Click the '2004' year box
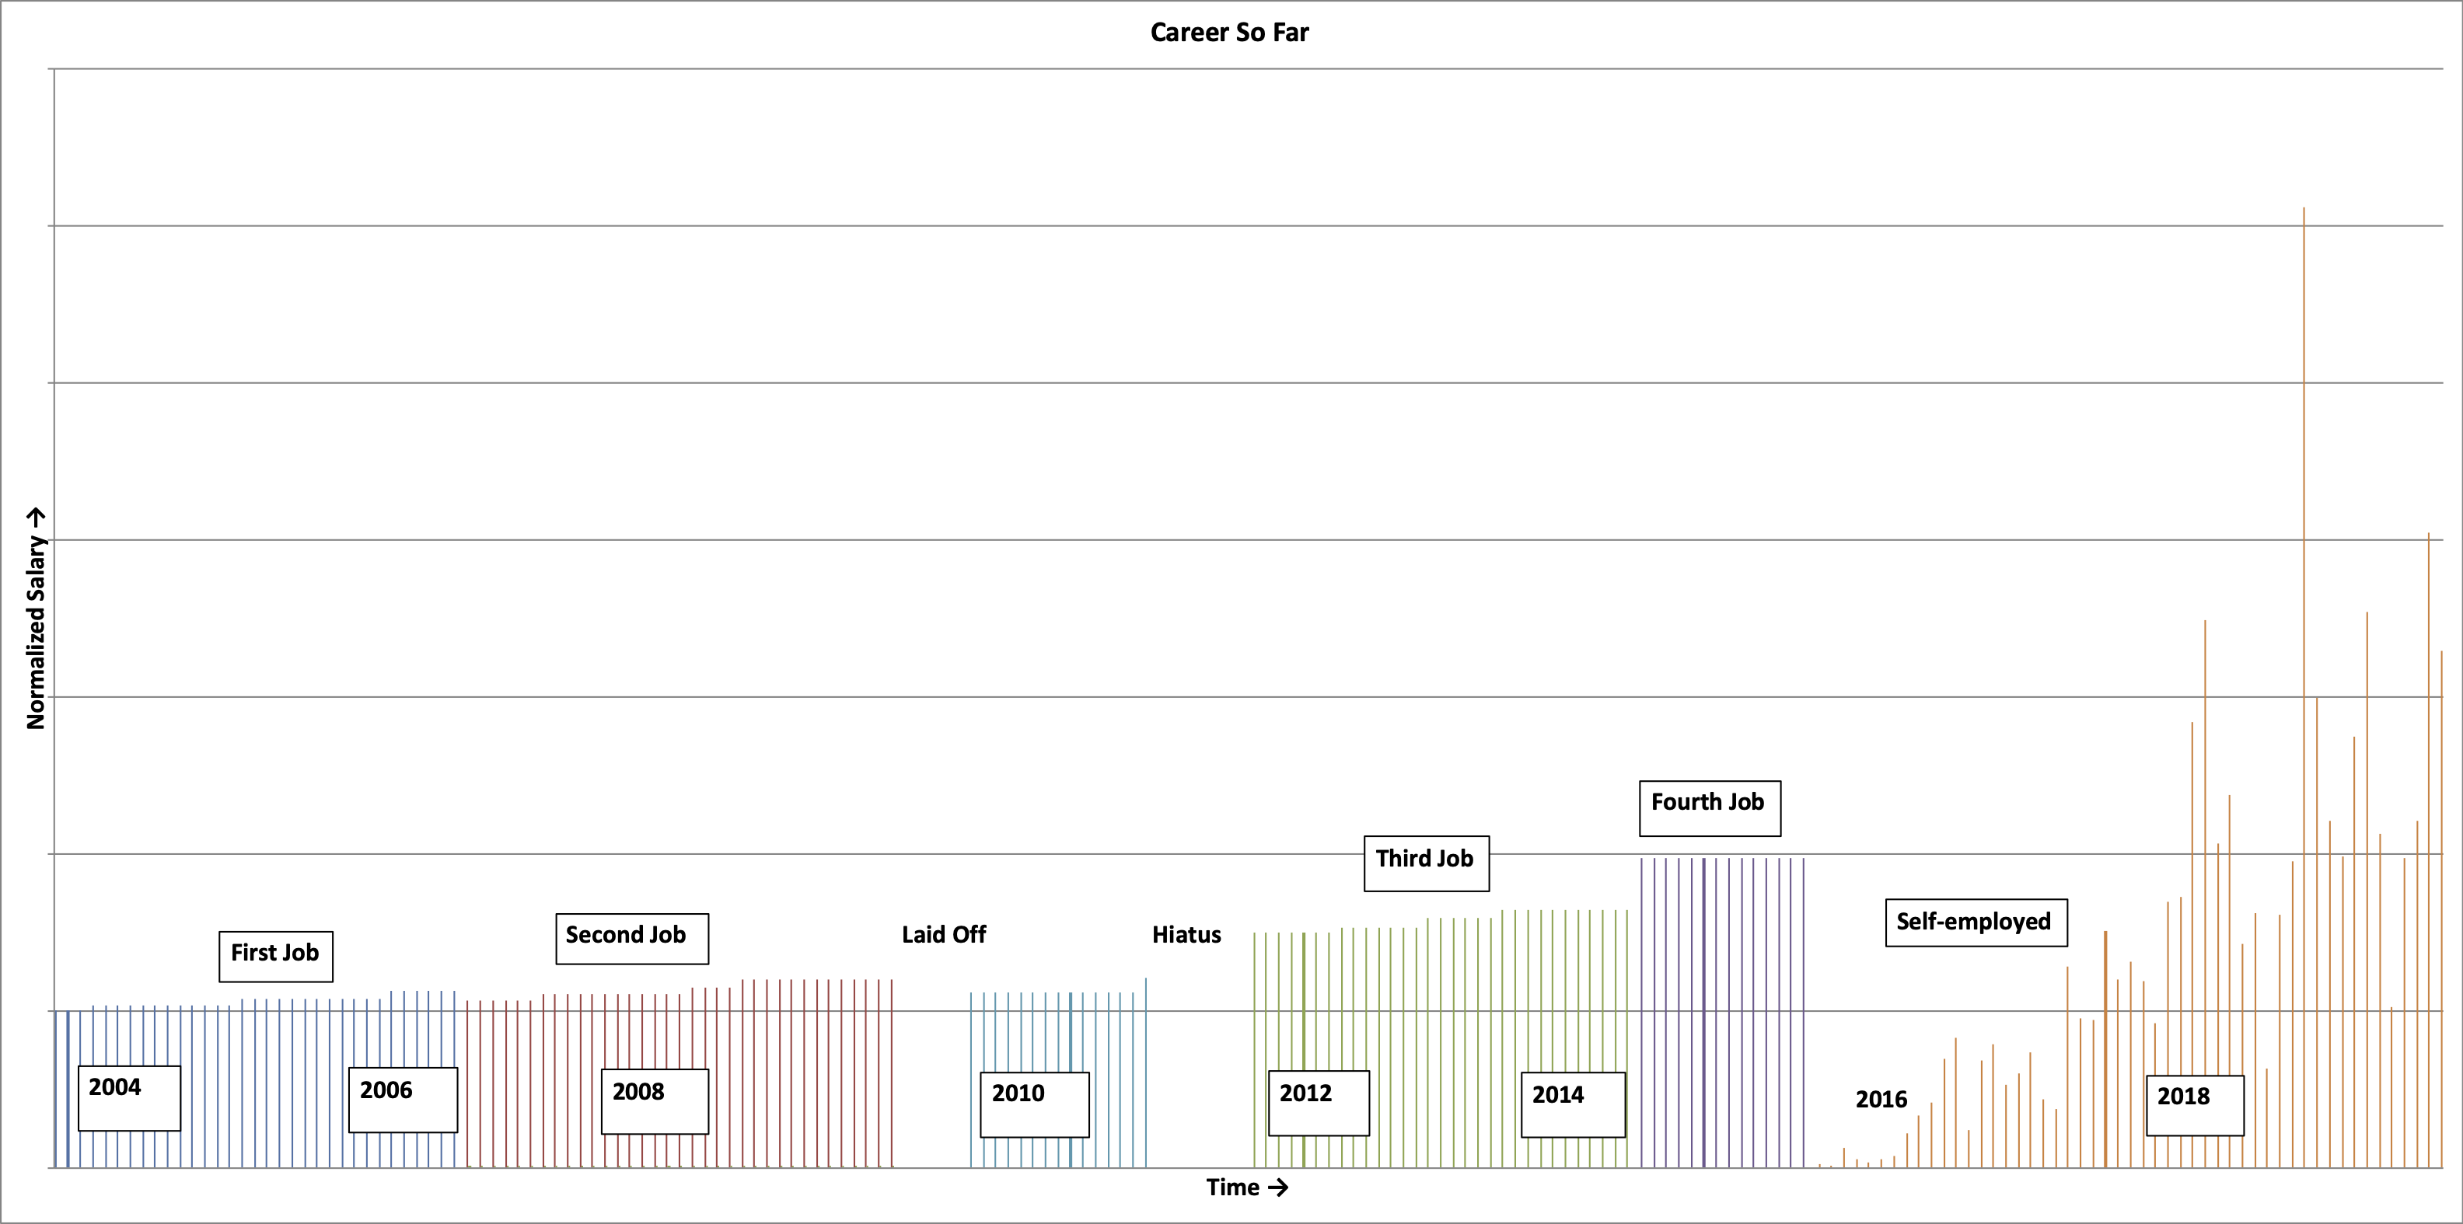The width and height of the screenshot is (2463, 1224). point(129,1099)
